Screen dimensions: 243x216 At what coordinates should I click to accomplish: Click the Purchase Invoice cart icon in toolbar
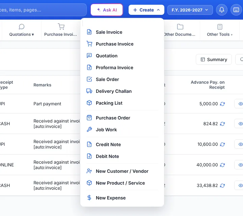61,27
